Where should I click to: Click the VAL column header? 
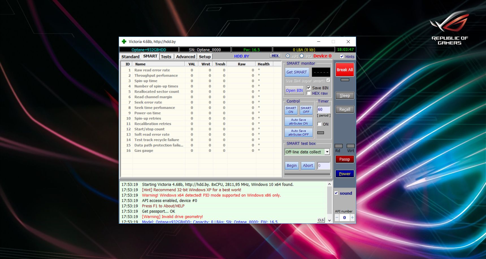click(192, 64)
